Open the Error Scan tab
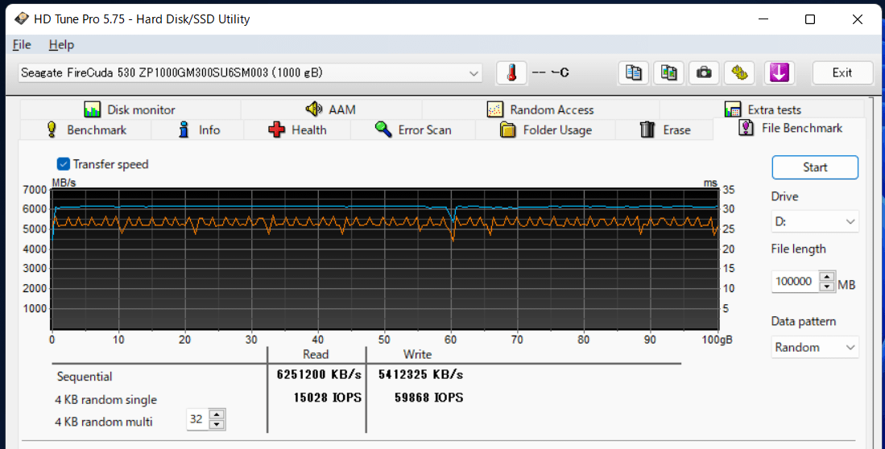Viewport: 885px width, 449px height. coord(413,130)
